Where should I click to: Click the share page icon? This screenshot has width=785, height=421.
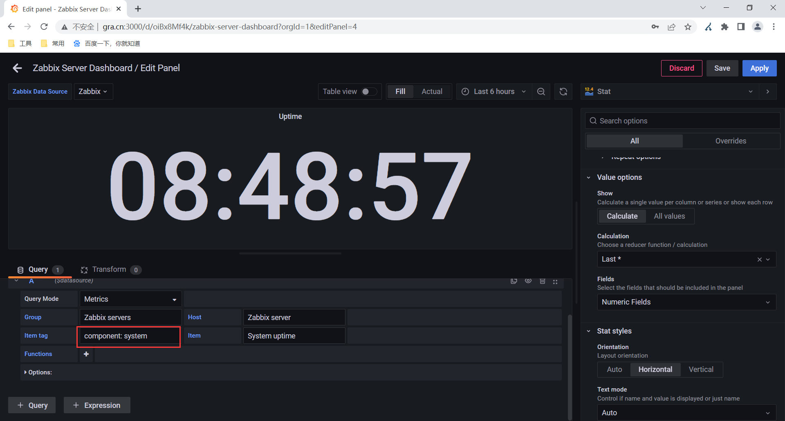(x=671, y=27)
